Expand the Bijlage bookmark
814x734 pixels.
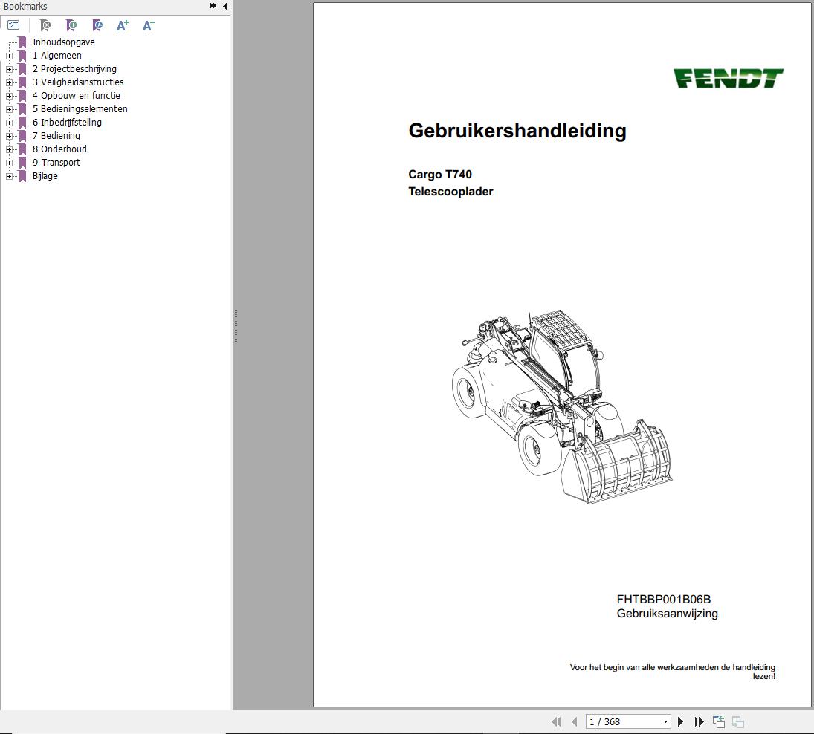click(9, 176)
